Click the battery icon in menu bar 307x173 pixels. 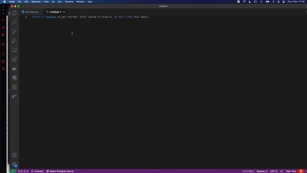267,1
